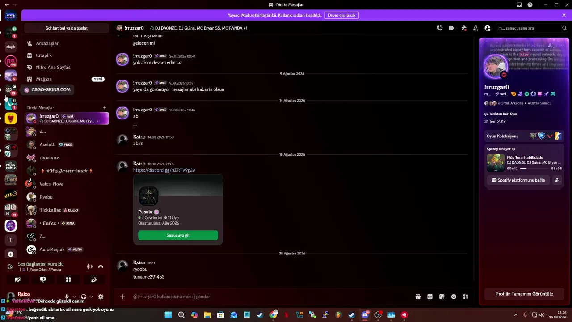
Task: Click 'Sohbet bul ya da başlat' search
Action: pyautogui.click(x=67, y=28)
